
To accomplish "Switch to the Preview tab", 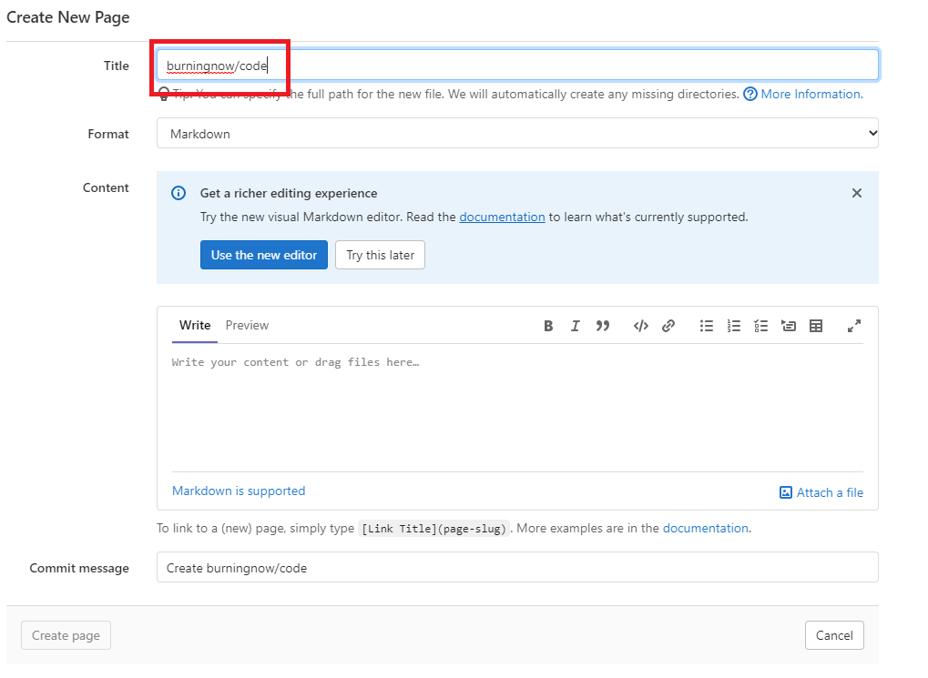I will [x=247, y=326].
